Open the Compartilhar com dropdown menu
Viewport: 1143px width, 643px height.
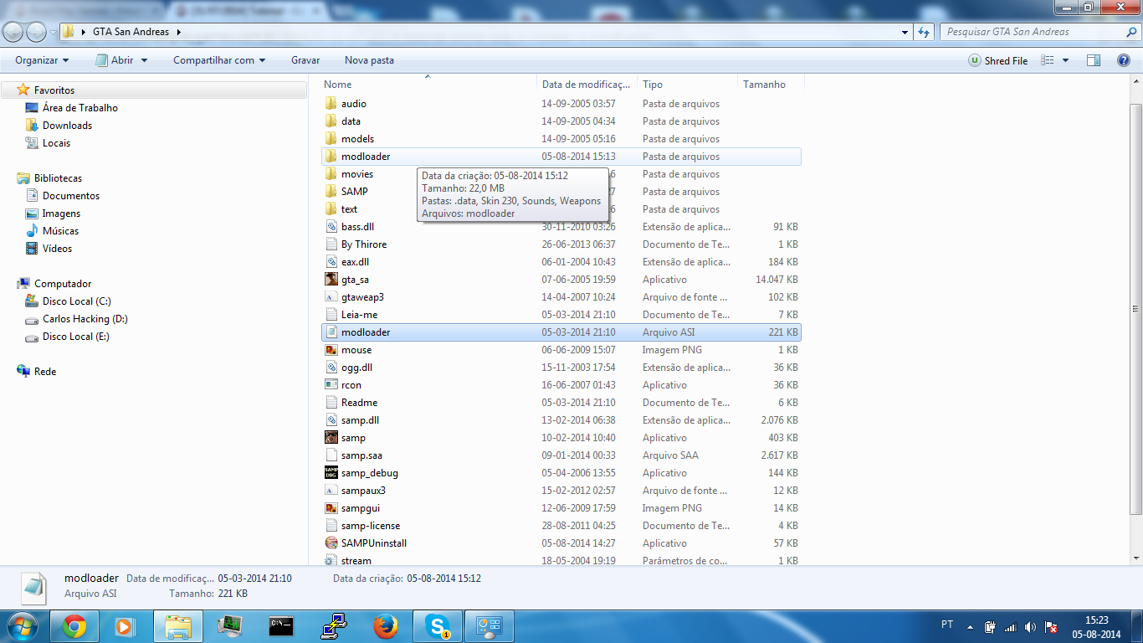[219, 60]
